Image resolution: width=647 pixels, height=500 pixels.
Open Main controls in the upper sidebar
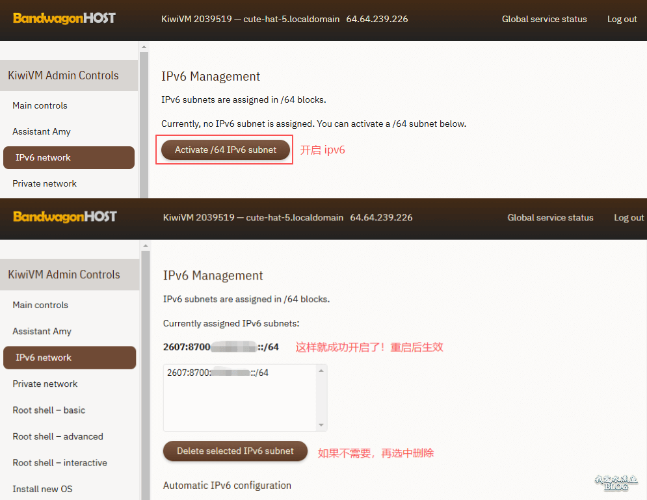click(40, 105)
